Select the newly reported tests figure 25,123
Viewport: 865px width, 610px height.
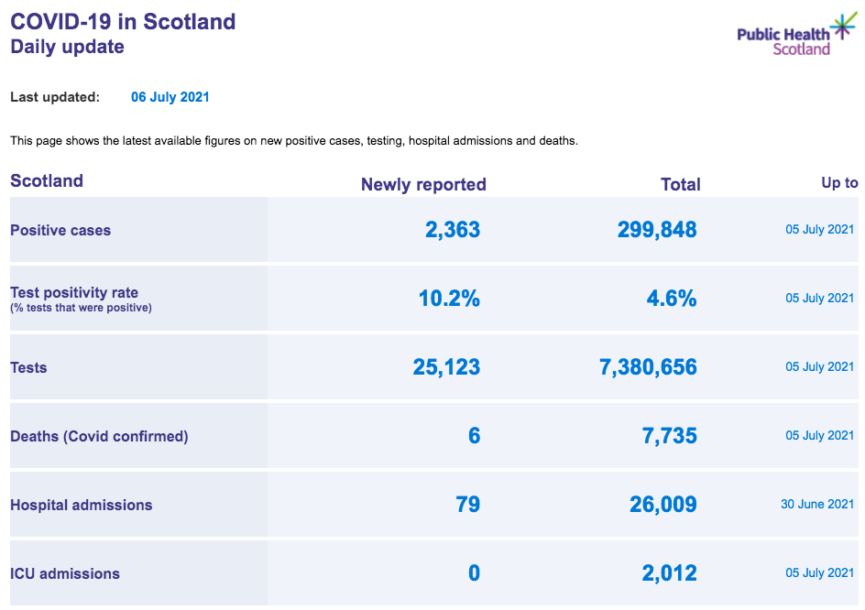[x=446, y=366]
